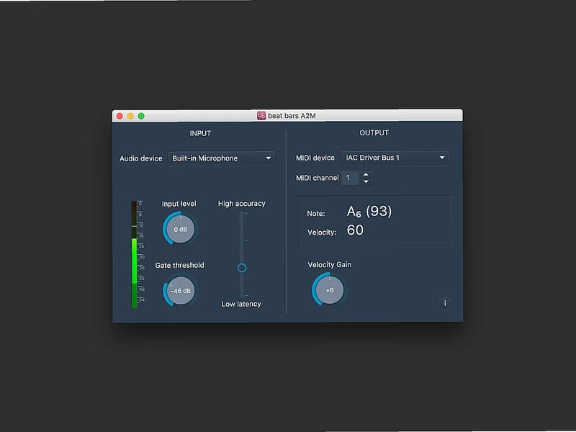Select the OUTPUT section header
The width and height of the screenshot is (576, 432).
click(x=375, y=133)
